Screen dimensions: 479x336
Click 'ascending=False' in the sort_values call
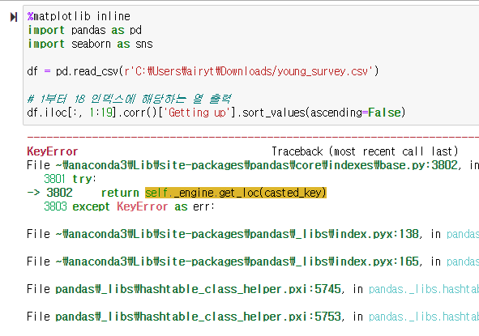point(355,113)
